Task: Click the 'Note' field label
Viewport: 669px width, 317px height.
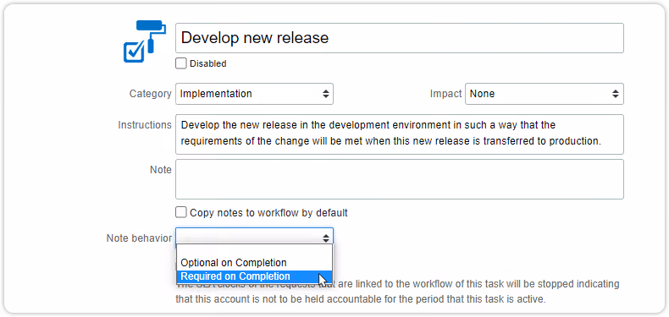Action: tap(160, 170)
